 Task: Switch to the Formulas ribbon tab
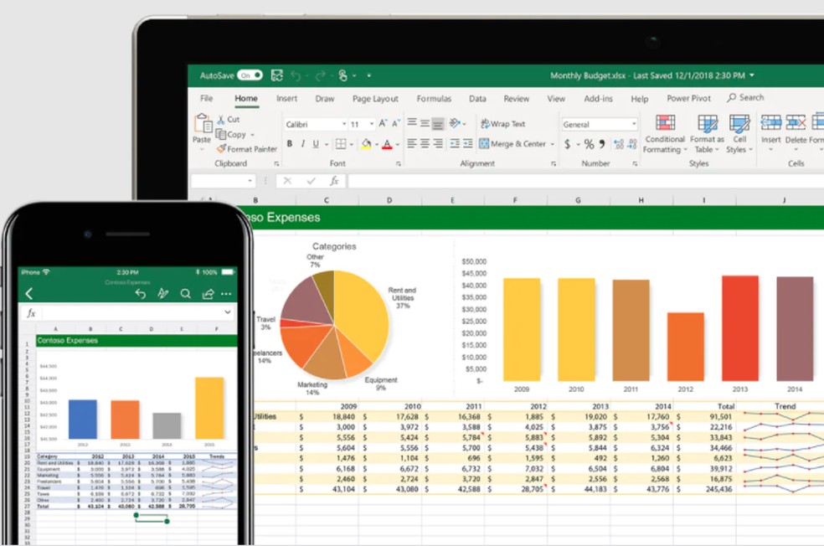click(434, 98)
